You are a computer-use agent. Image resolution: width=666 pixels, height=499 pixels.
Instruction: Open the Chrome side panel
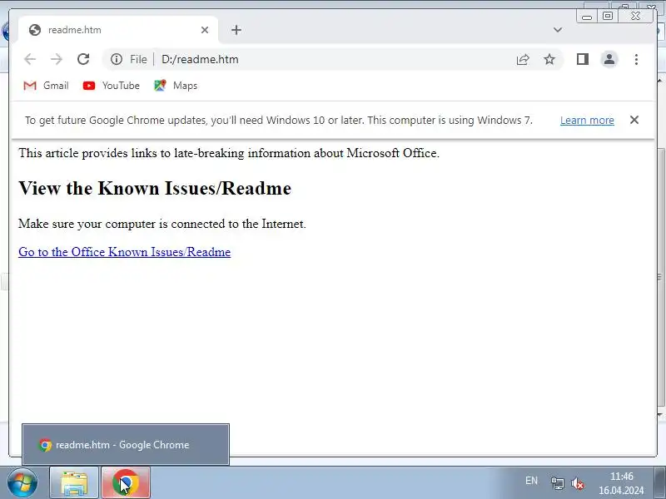click(x=583, y=59)
